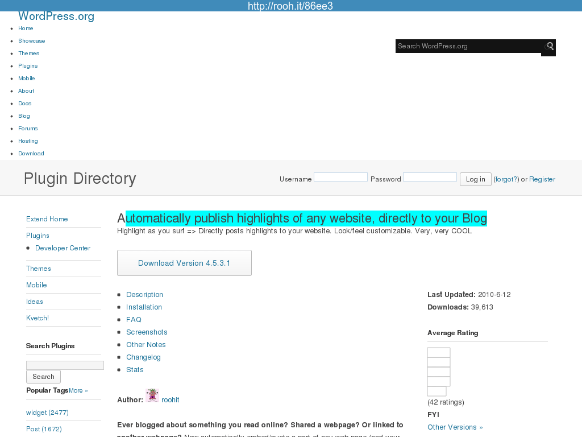Expand Other Versions » link
Image resolution: width=582 pixels, height=437 pixels.
point(455,427)
